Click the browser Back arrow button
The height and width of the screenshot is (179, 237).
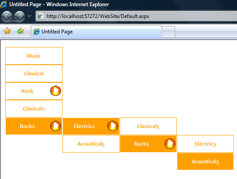[7, 16]
